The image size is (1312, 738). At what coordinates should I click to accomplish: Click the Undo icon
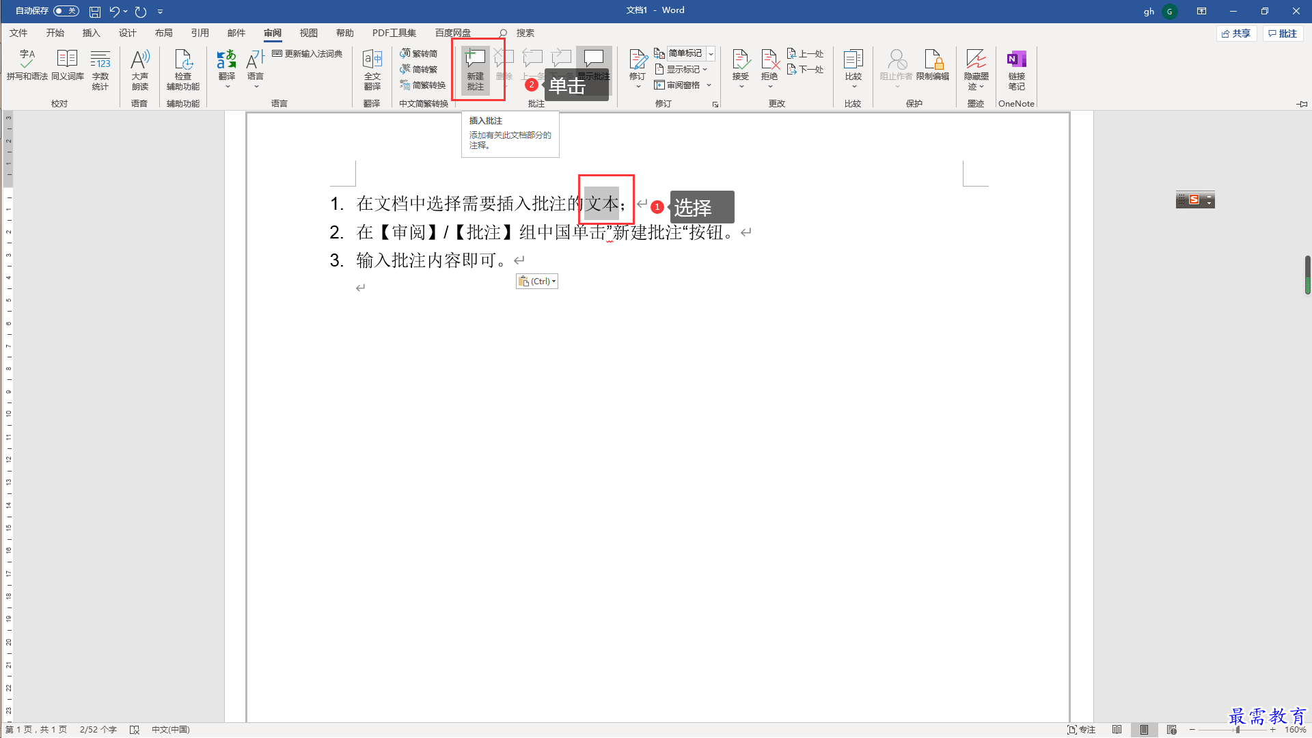pyautogui.click(x=114, y=12)
